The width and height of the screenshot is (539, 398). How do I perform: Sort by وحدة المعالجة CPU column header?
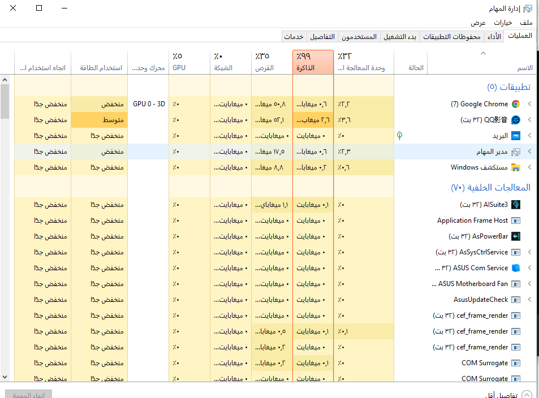click(x=364, y=62)
